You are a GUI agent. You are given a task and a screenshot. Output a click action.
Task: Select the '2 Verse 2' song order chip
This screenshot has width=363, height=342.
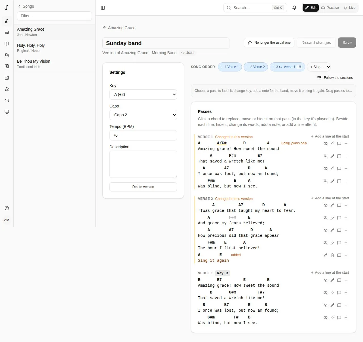(256, 67)
